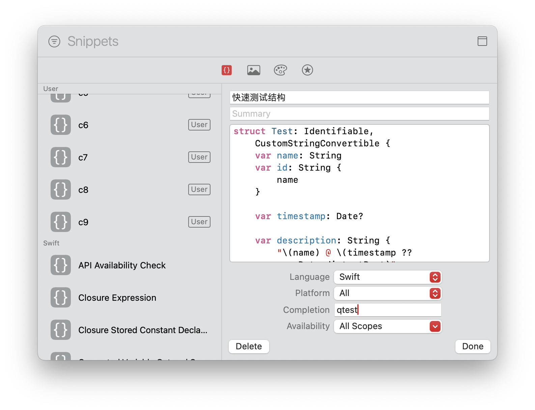This screenshot has width=535, height=410.
Task: Click the Closure Expression snippet icon
Action: (x=61, y=297)
